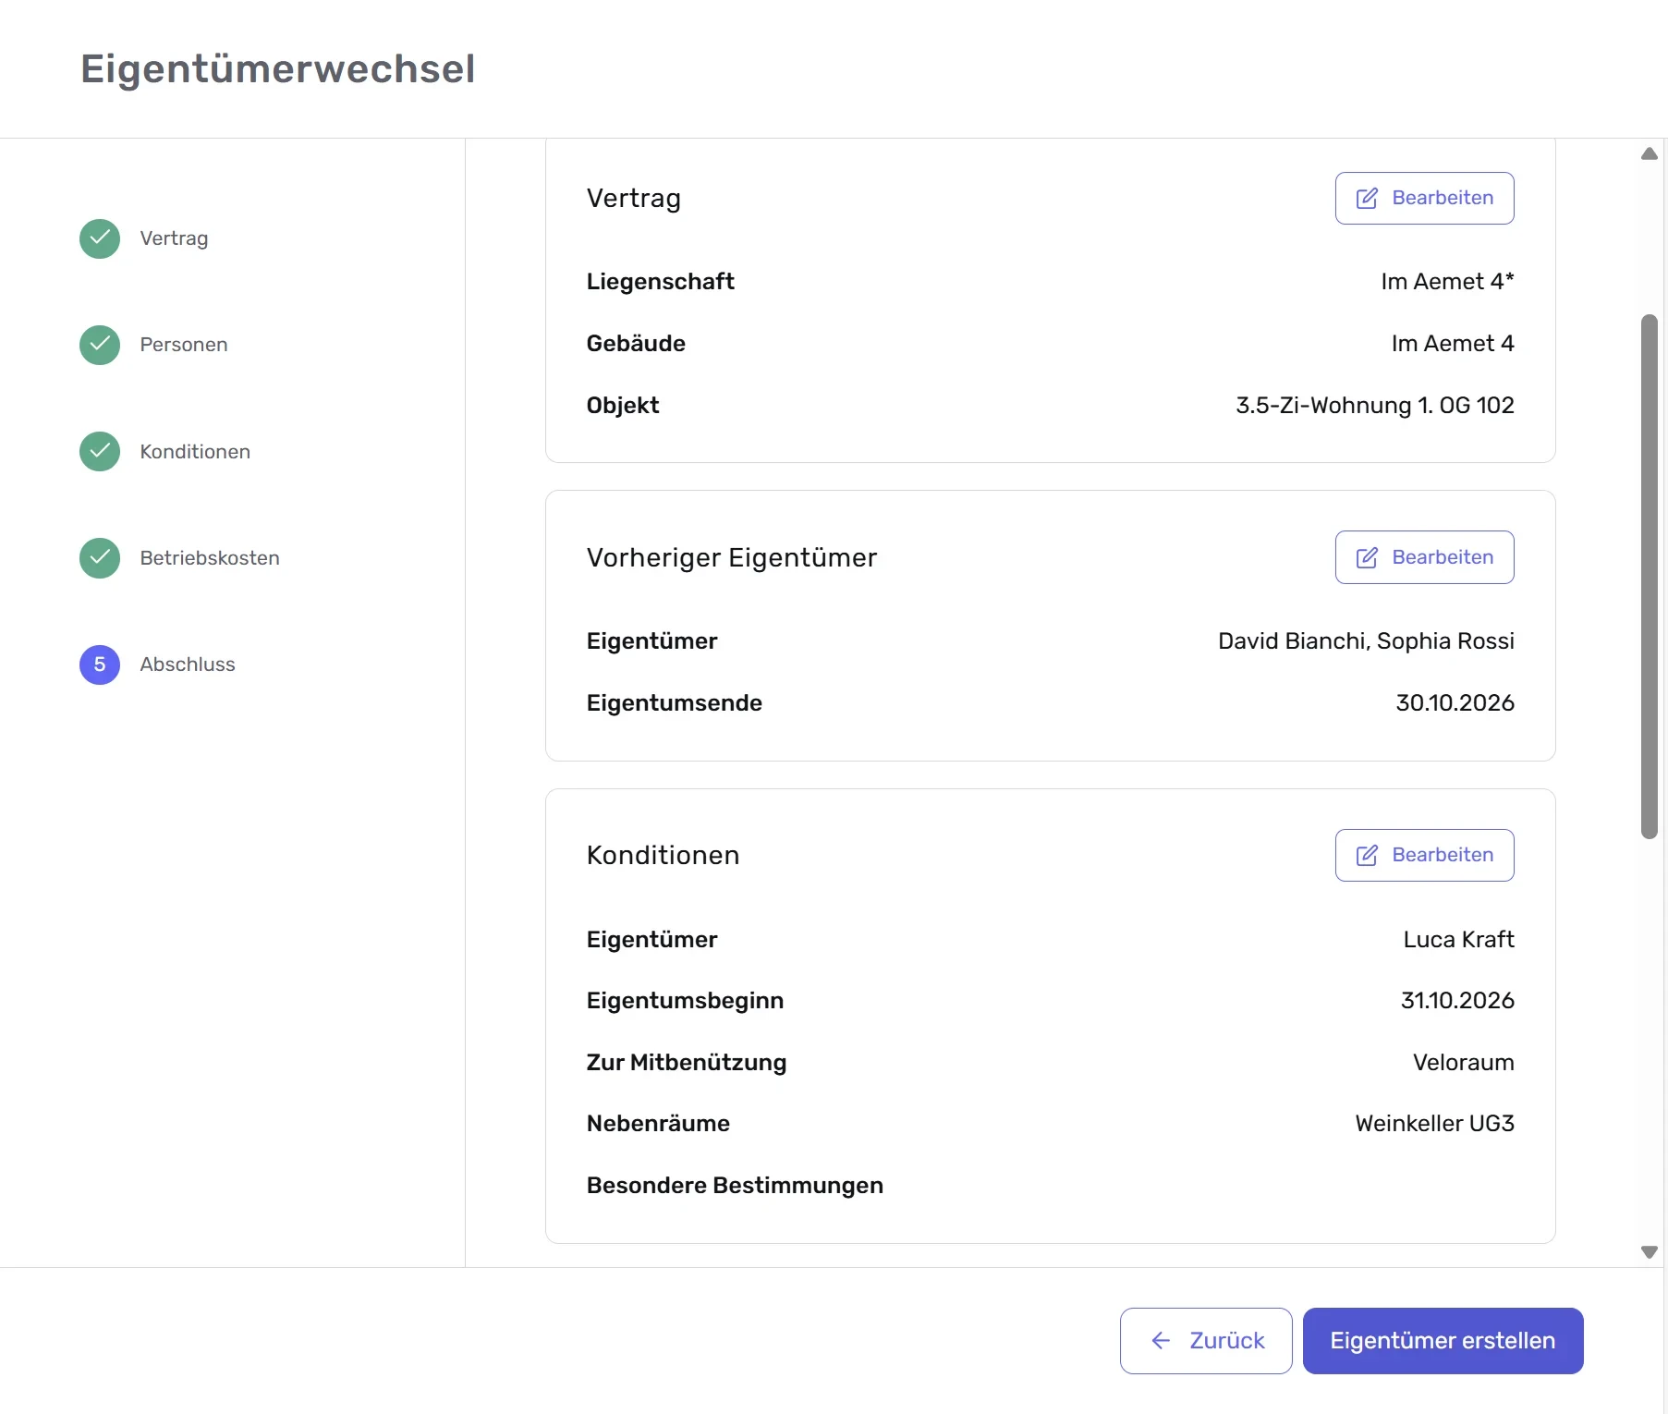Viewport: 1668px width, 1414px height.
Task: Click the Eigentumsende date '30.10.2026'
Action: click(x=1455, y=703)
